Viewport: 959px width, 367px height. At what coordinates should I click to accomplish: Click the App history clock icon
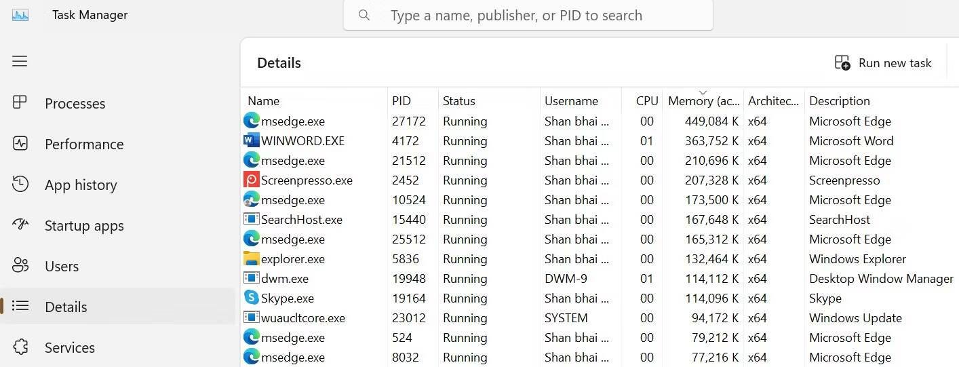tap(20, 184)
